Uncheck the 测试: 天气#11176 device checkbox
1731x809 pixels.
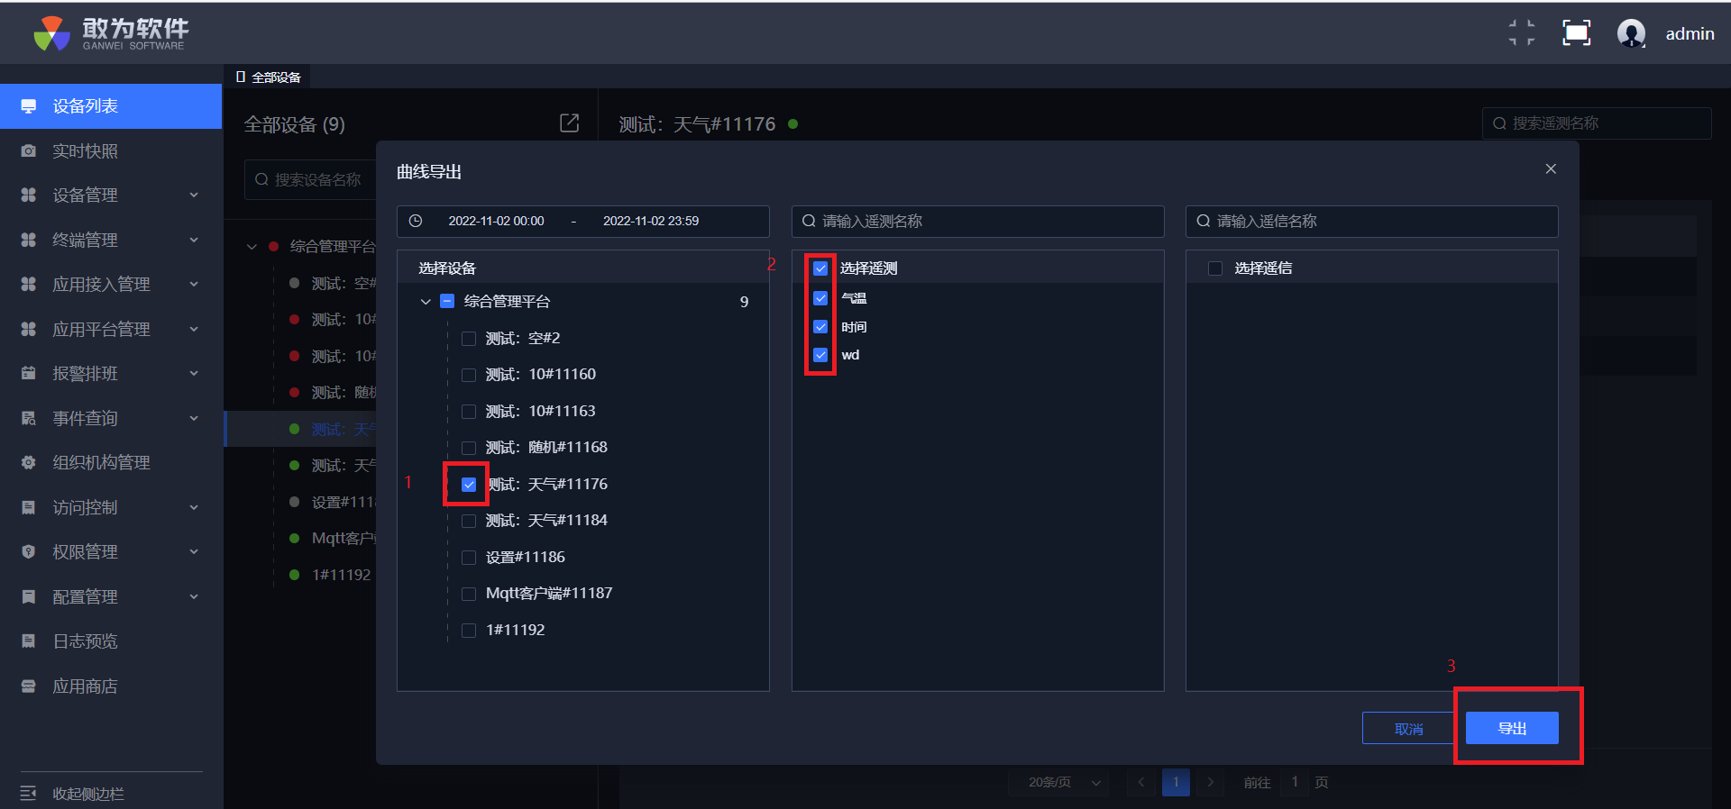pos(469,485)
